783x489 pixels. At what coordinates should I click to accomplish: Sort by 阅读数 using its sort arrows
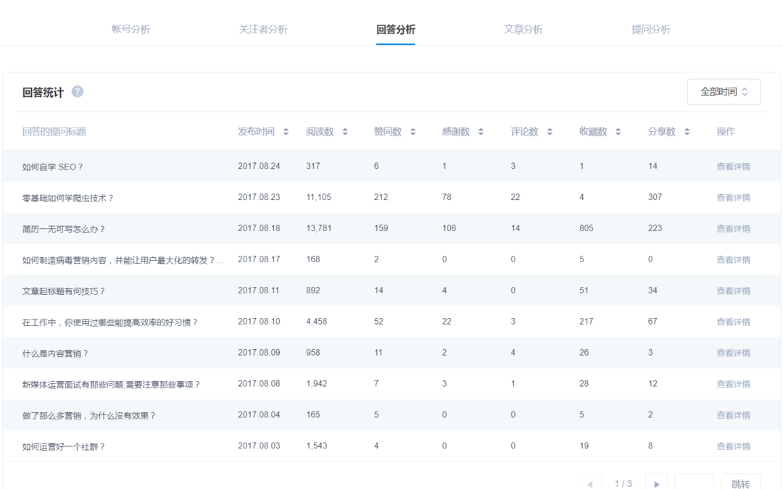click(345, 132)
